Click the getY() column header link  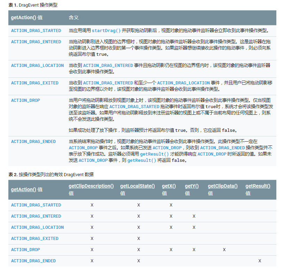[x=192, y=186]
